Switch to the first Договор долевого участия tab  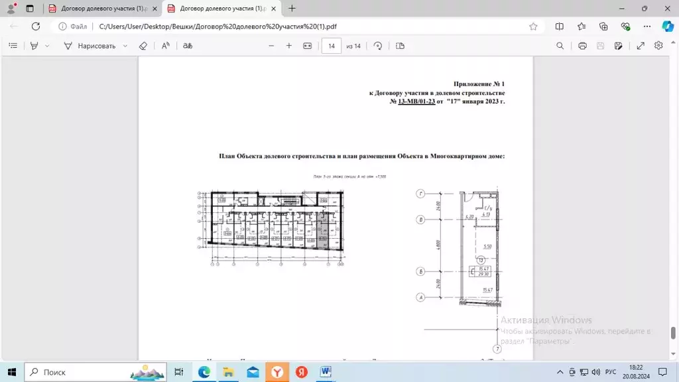[x=99, y=9]
